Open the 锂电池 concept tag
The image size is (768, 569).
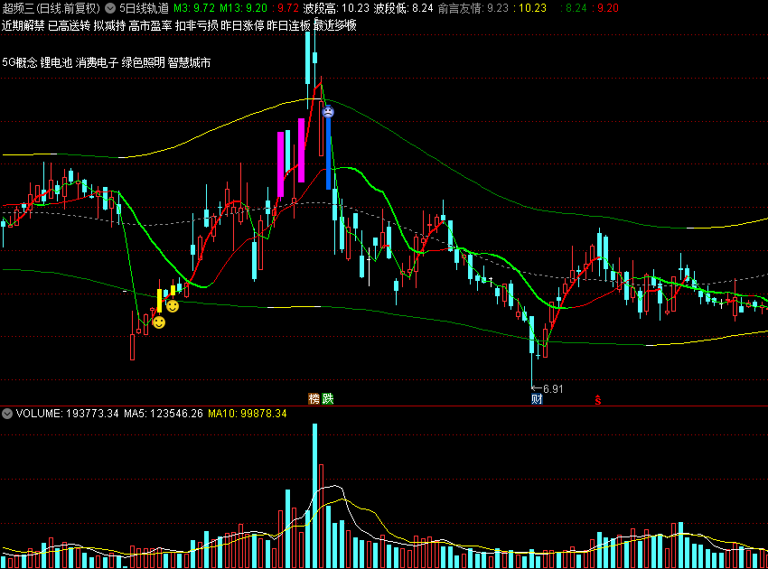point(56,62)
